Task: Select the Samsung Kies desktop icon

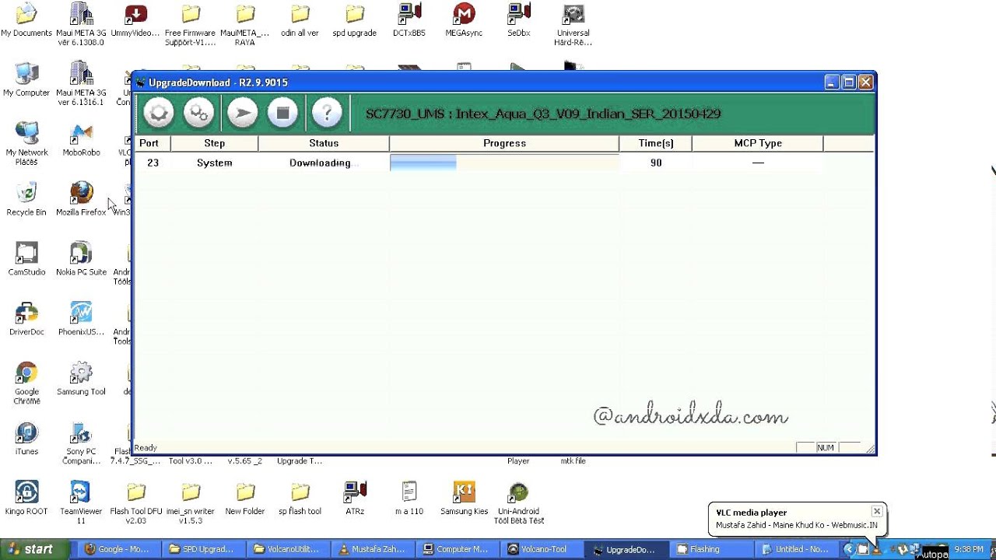Action: (x=464, y=498)
